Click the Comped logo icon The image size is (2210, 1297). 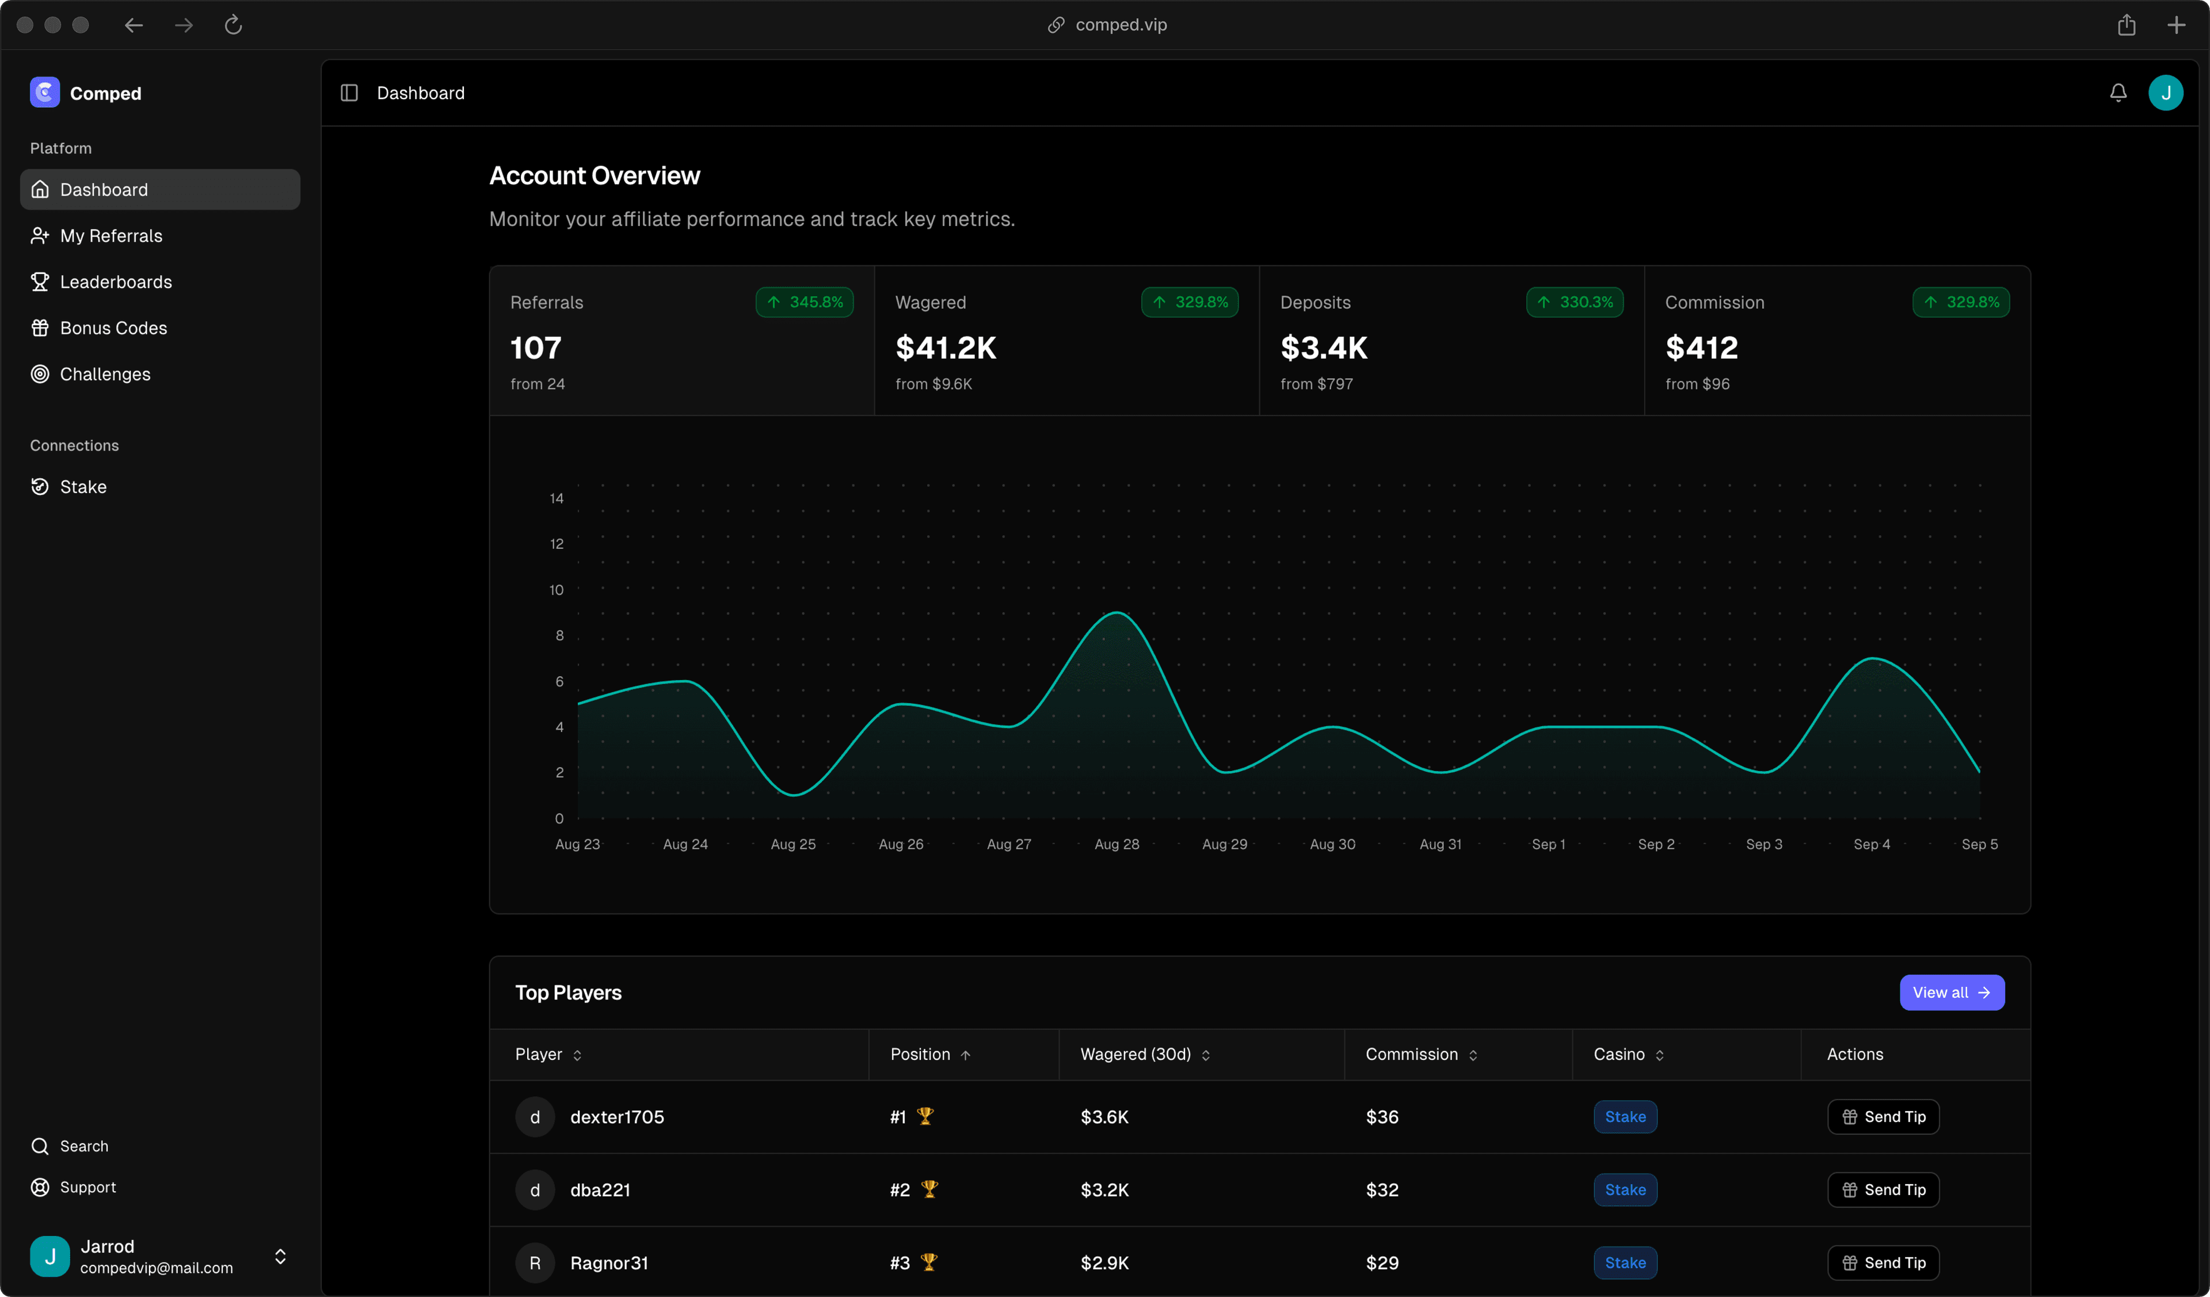click(x=45, y=93)
